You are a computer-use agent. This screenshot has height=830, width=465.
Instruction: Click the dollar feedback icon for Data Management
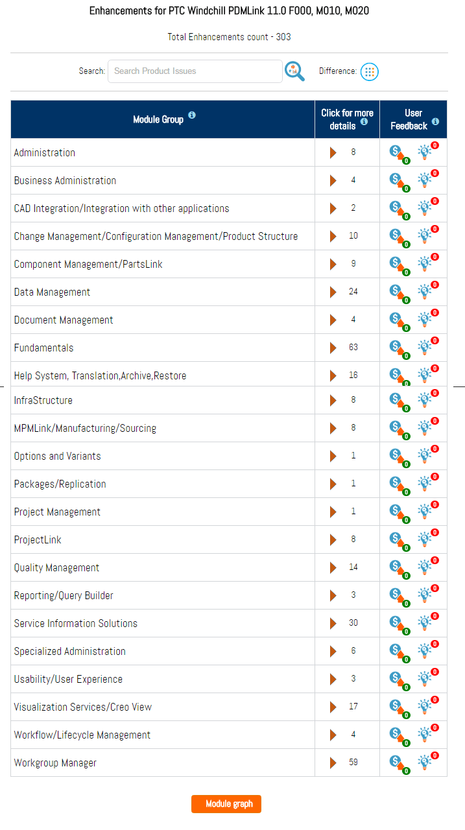396,292
